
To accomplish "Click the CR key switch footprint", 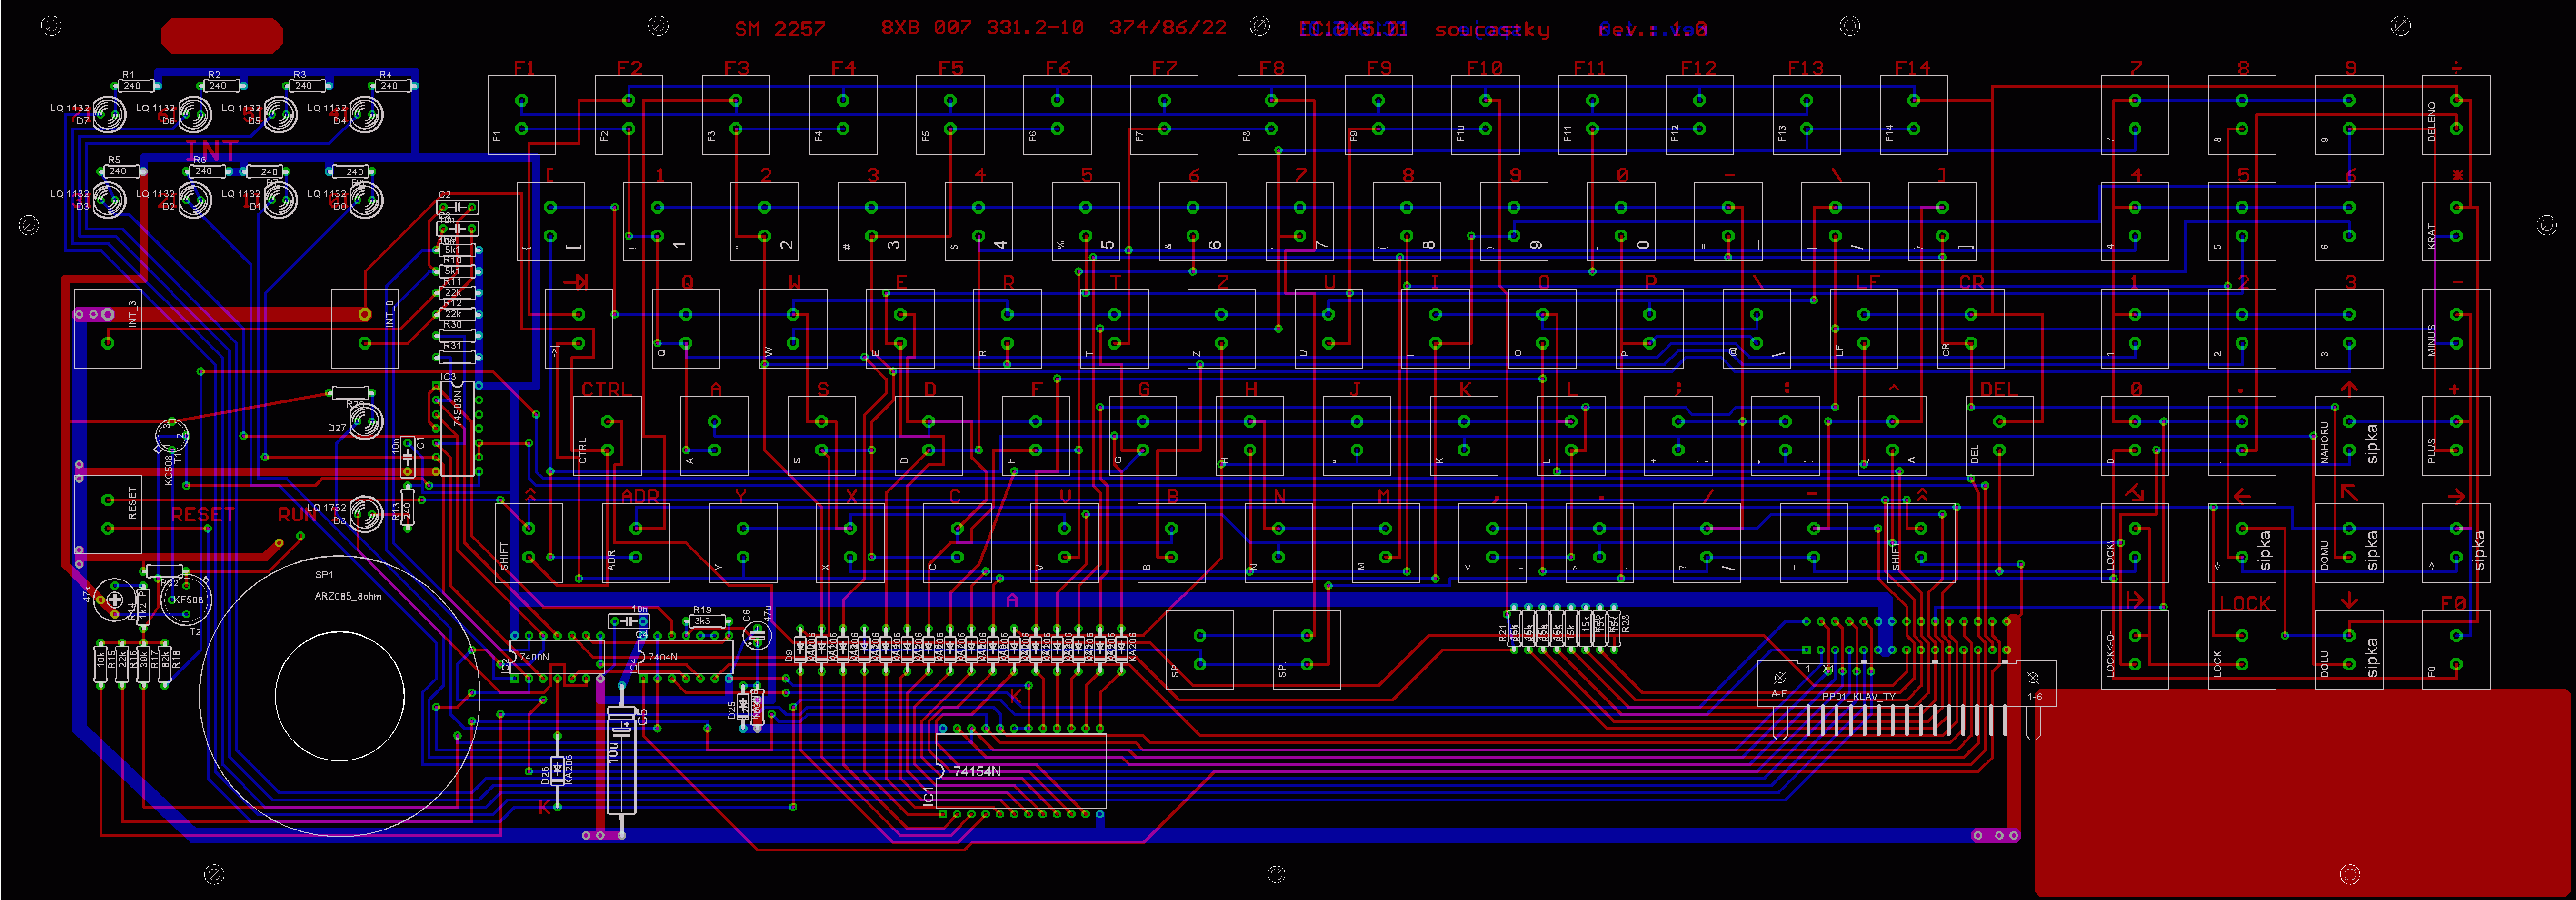I will pyautogui.click(x=1970, y=329).
